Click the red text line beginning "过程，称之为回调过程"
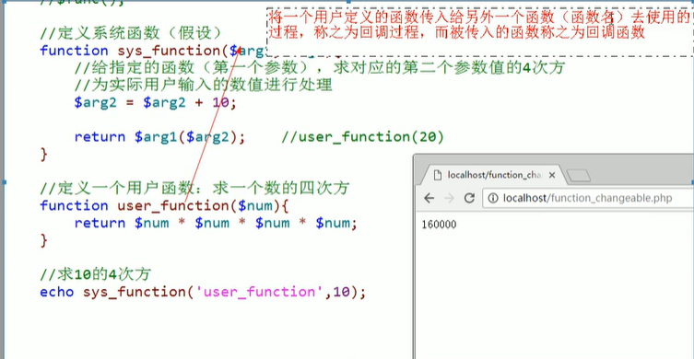Image resolution: width=694 pixels, height=359 pixels. pyautogui.click(x=457, y=32)
